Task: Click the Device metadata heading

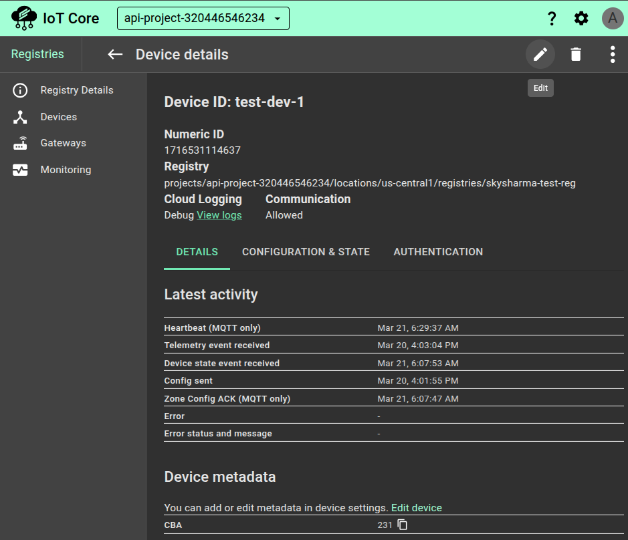Action: [220, 477]
